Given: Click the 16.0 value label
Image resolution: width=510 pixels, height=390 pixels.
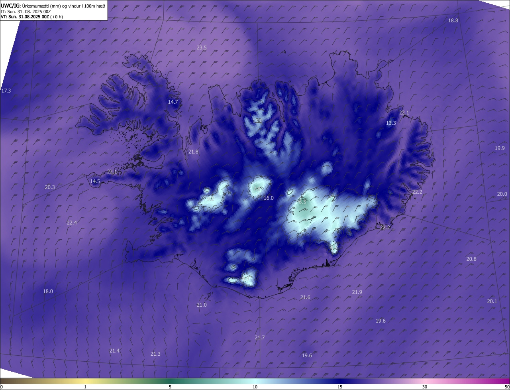Looking at the screenshot, I should pyautogui.click(x=269, y=198).
